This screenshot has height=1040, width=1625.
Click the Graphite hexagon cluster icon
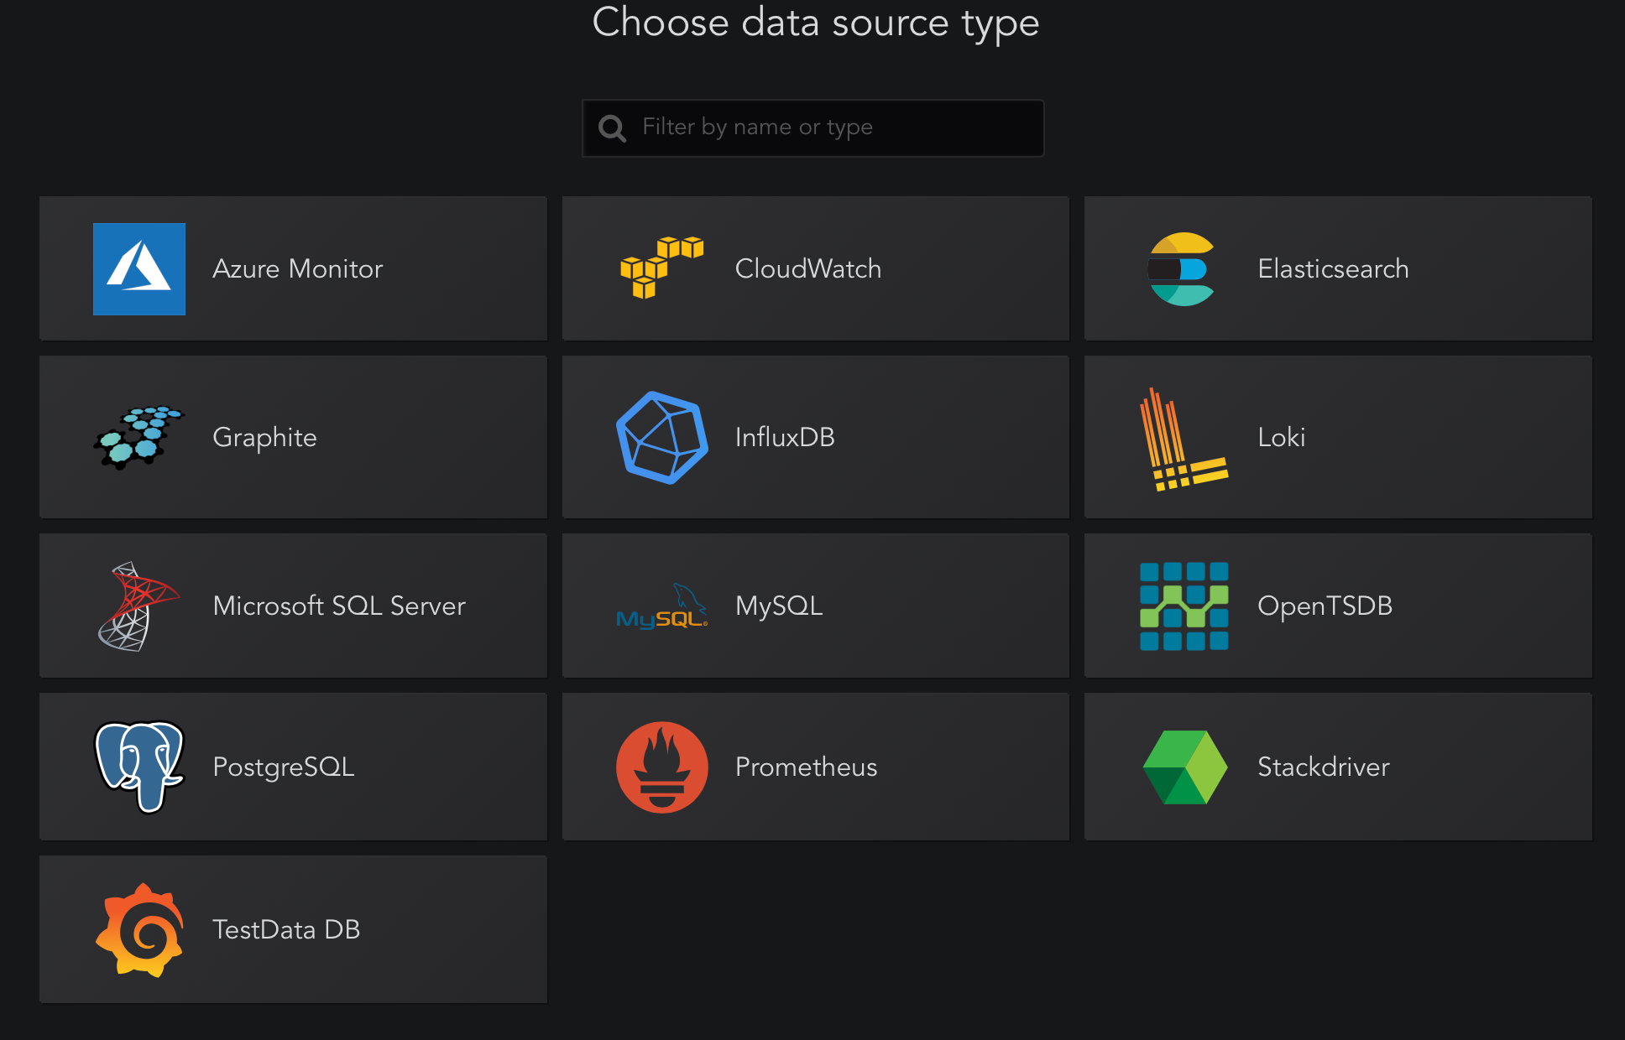point(138,437)
